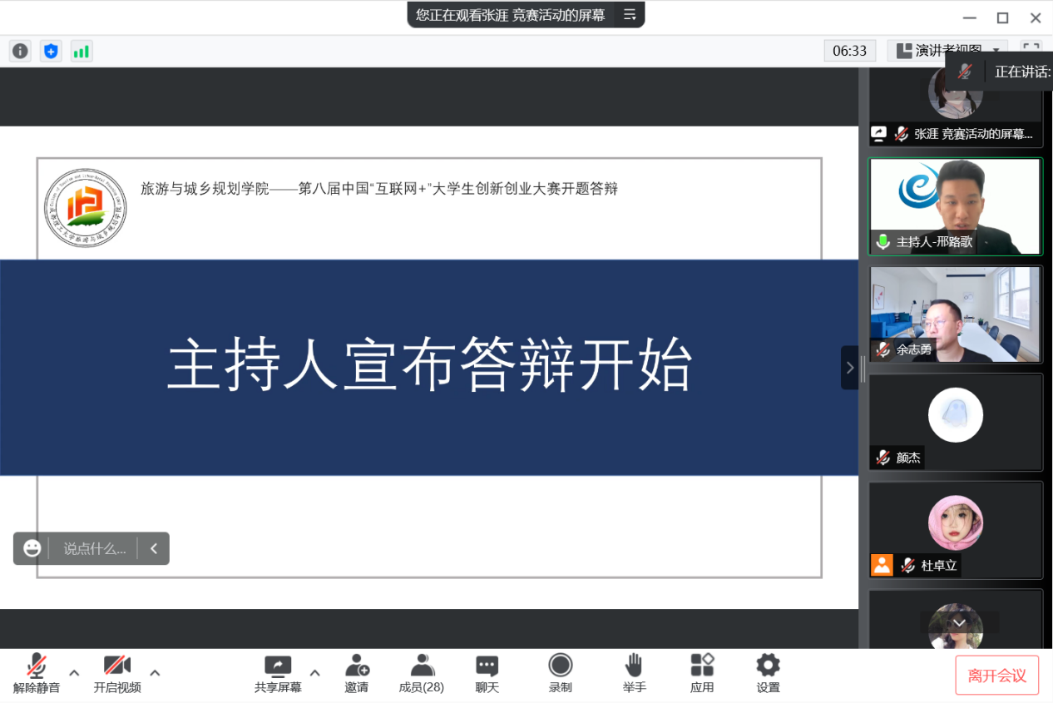The width and height of the screenshot is (1053, 703).
Task: Select 主持人-邢路歌 video thumbnail
Action: (x=956, y=206)
